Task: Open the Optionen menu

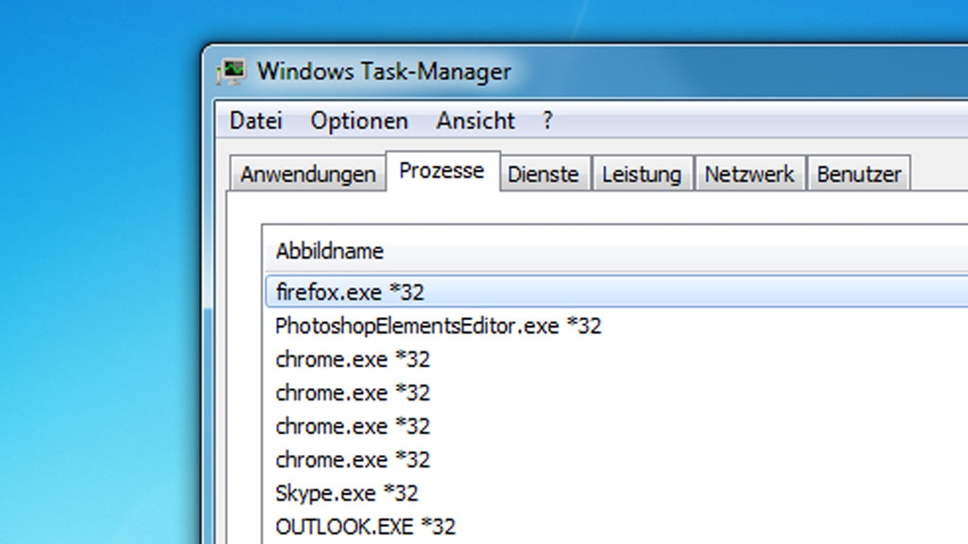Action: [x=358, y=120]
